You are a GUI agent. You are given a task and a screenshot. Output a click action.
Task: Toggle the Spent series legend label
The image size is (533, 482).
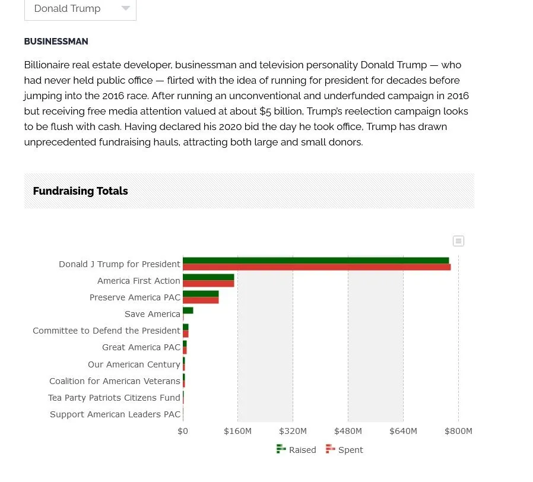click(x=350, y=450)
